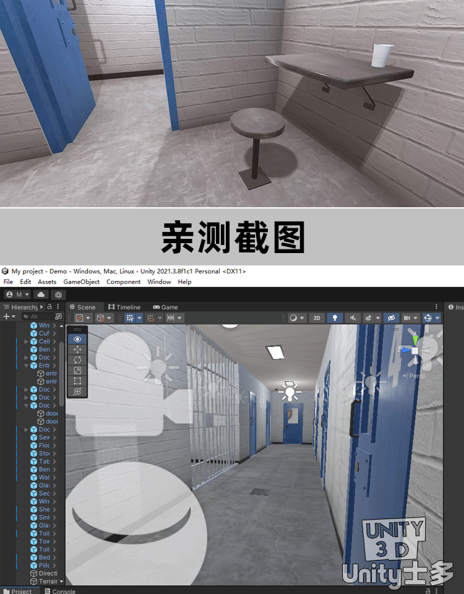Open the Hierarchy add (+) dropdown
The height and width of the screenshot is (594, 464).
9,316
